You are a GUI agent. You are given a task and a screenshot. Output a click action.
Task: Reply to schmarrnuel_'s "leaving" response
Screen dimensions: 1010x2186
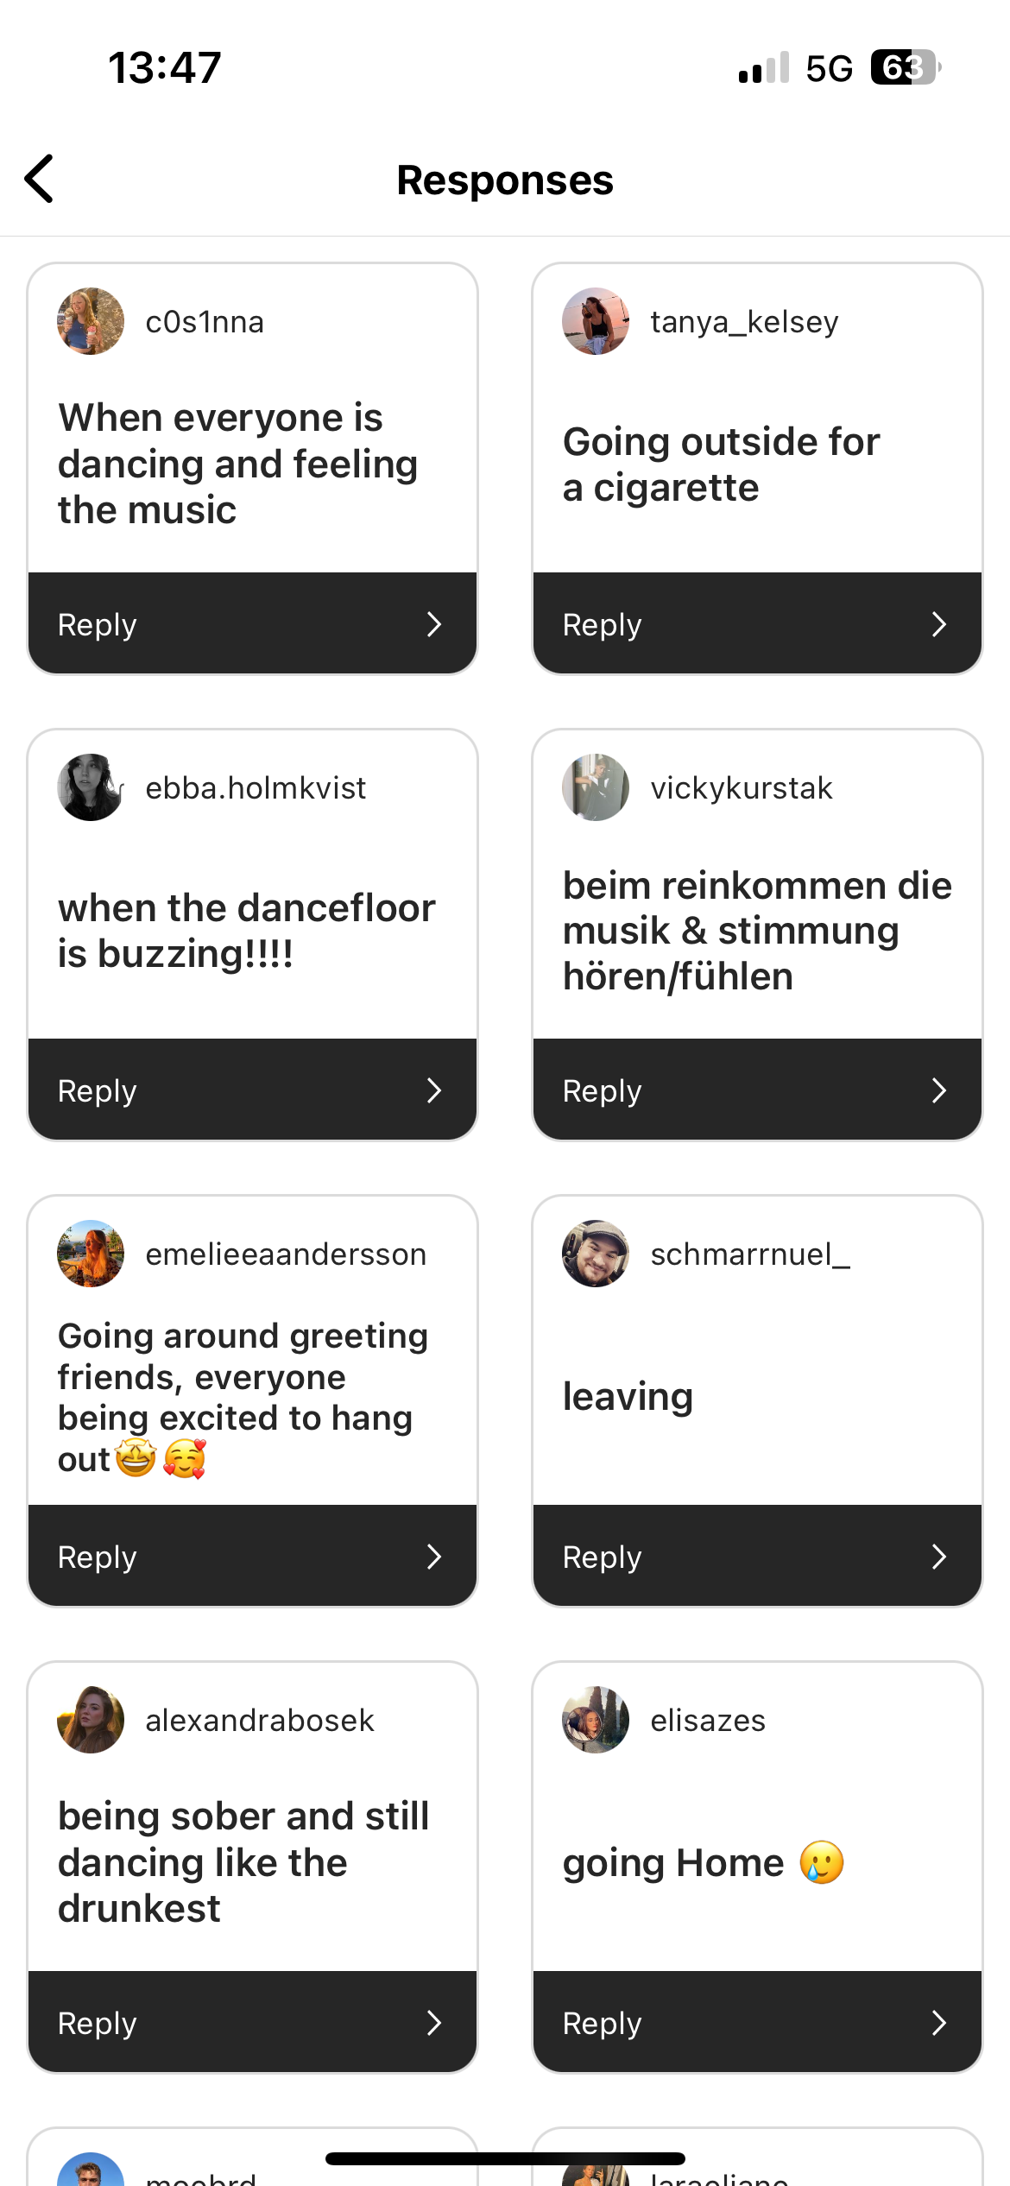pyautogui.click(x=756, y=1556)
